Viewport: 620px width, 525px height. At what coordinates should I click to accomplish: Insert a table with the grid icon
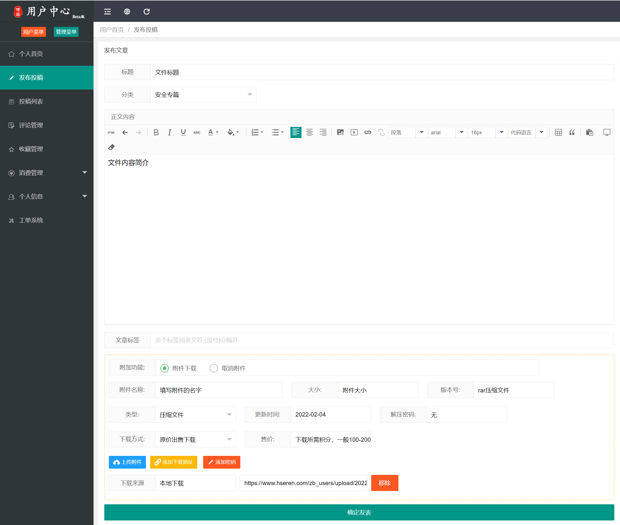coord(558,132)
